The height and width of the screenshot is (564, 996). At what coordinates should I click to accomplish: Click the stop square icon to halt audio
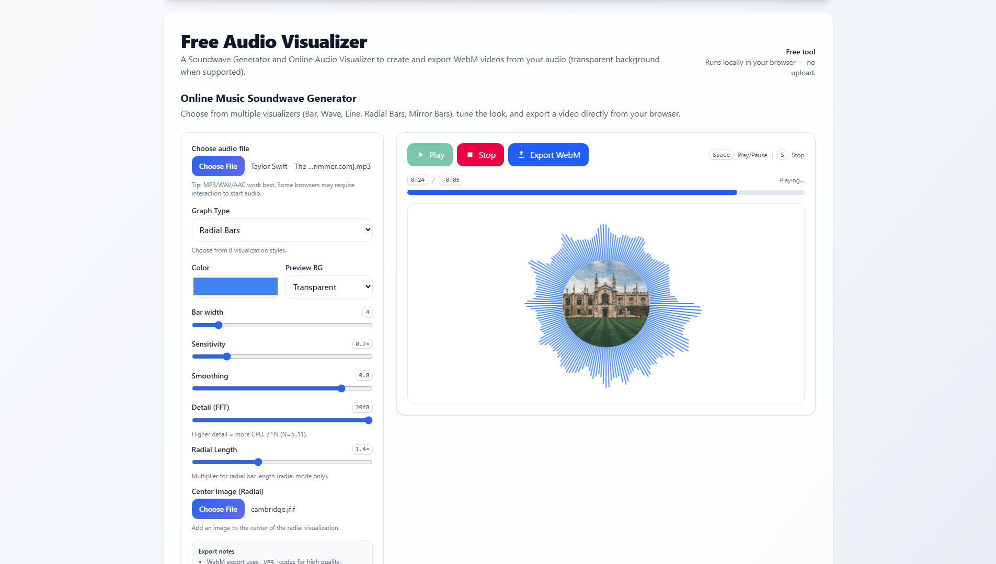pos(470,155)
